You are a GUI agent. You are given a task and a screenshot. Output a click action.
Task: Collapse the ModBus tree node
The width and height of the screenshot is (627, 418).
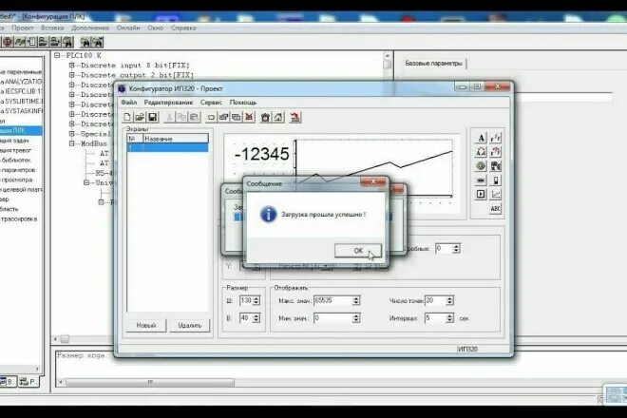coord(71,143)
